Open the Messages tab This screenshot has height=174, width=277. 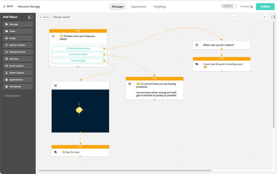(x=117, y=7)
